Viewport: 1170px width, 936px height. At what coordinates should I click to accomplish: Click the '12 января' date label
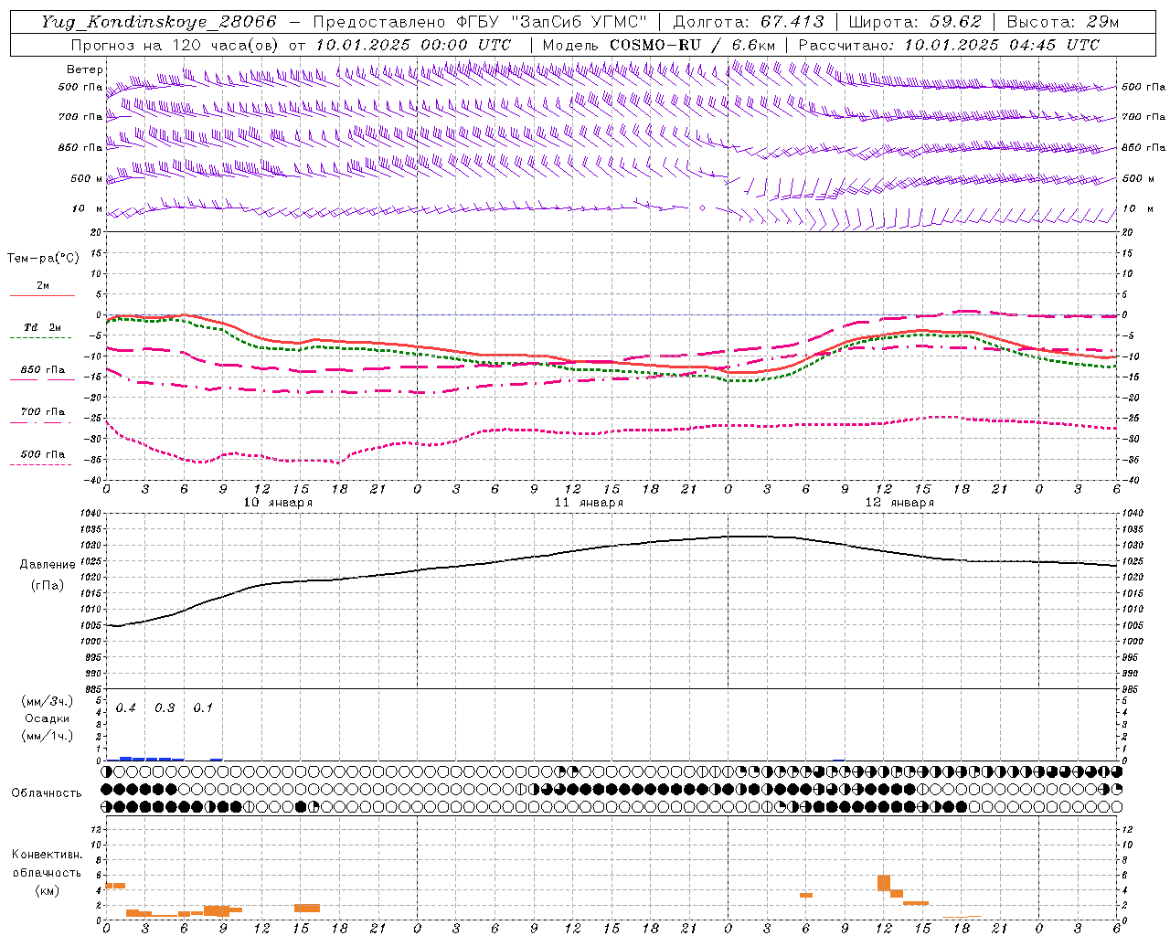(x=899, y=502)
